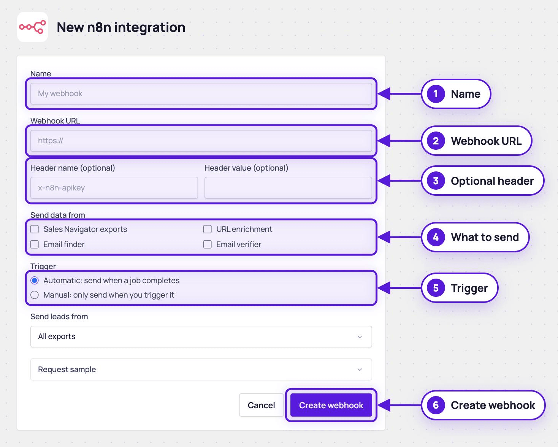Toggle the Email verifier checkbox
The width and height of the screenshot is (558, 447).
pyautogui.click(x=208, y=244)
